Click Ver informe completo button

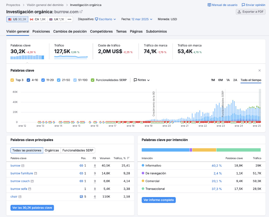tap(159, 200)
